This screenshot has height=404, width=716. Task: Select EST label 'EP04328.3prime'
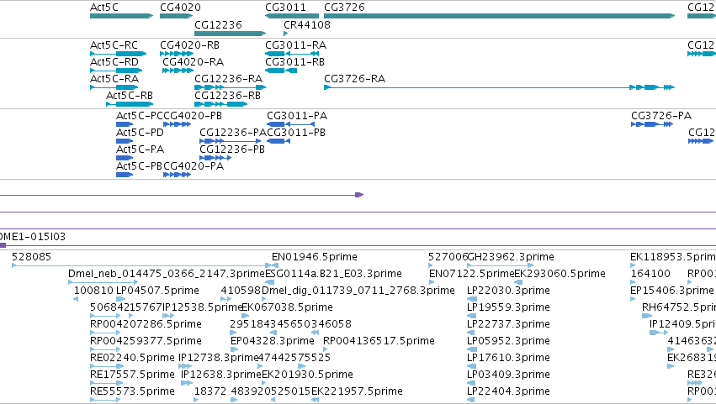[x=273, y=342]
